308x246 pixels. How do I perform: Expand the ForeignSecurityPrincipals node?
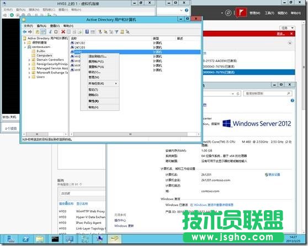point(29,64)
